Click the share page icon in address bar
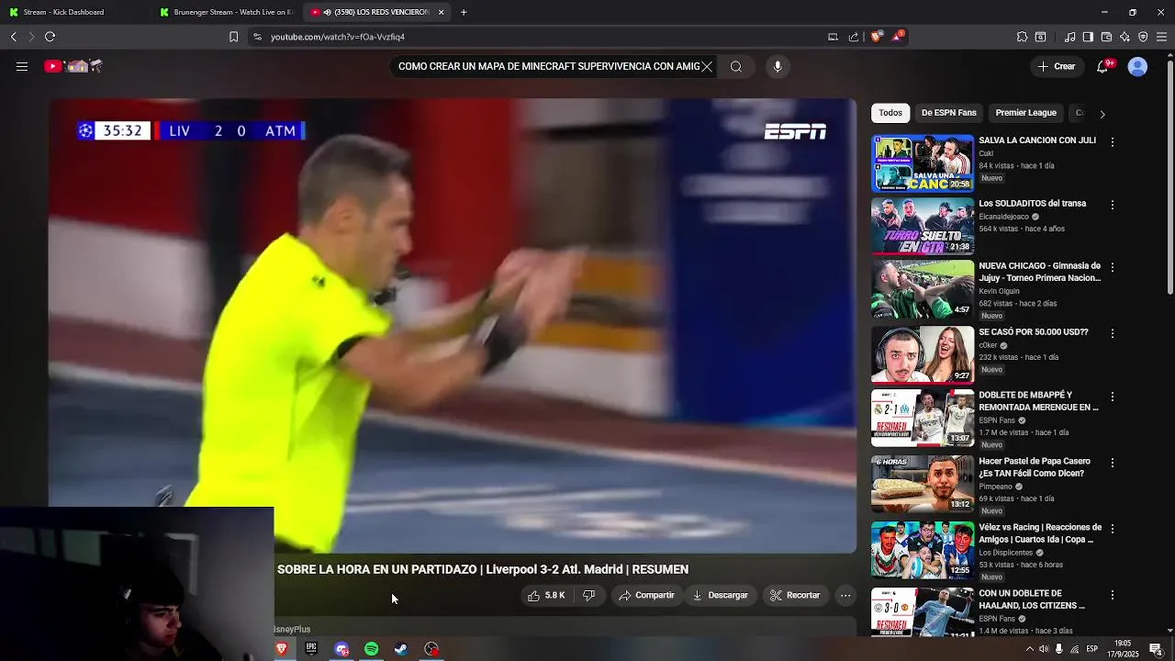 [854, 37]
